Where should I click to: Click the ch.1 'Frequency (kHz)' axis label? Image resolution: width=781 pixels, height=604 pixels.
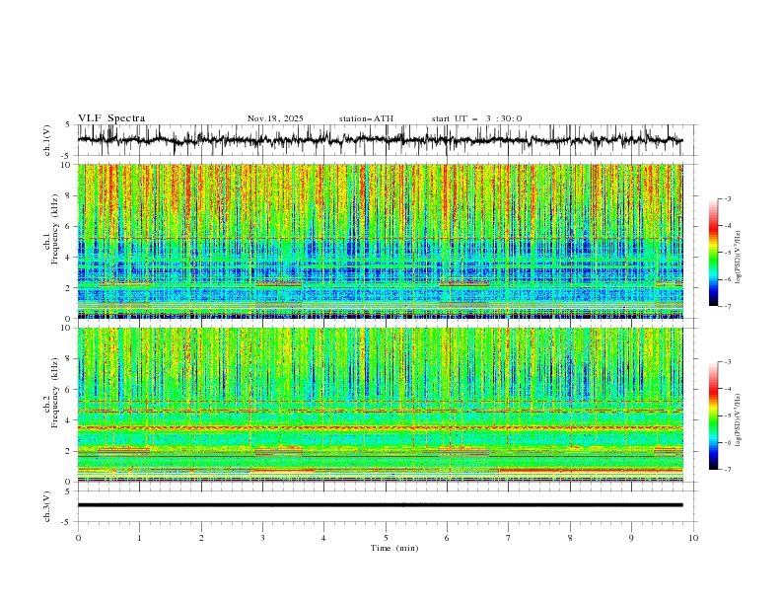point(54,230)
